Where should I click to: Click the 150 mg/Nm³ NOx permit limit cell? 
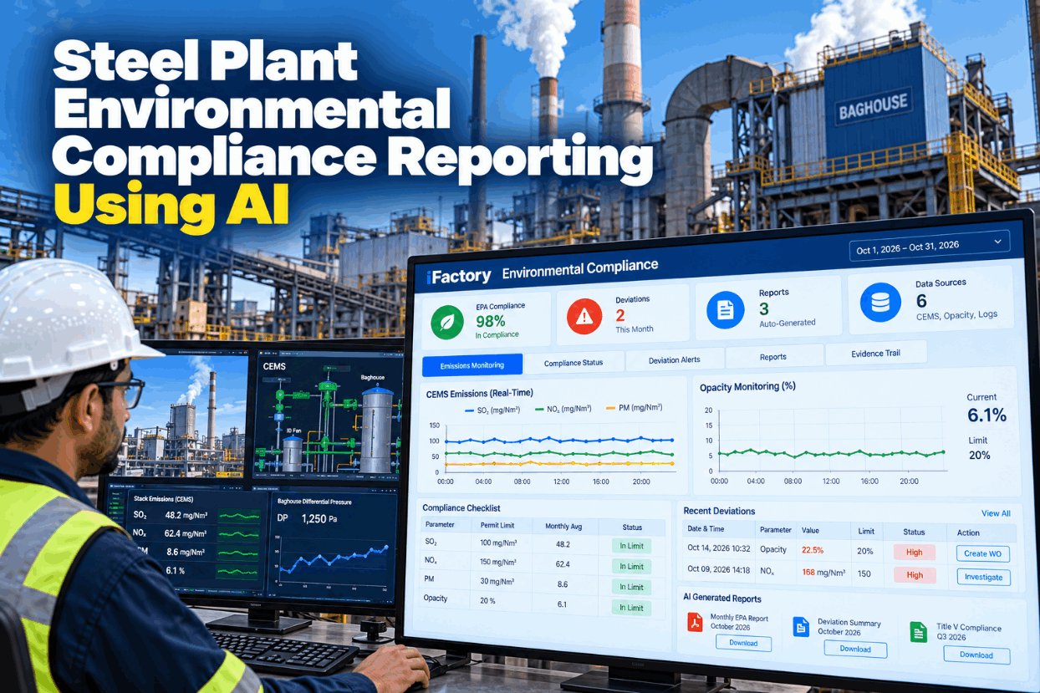[x=497, y=563]
